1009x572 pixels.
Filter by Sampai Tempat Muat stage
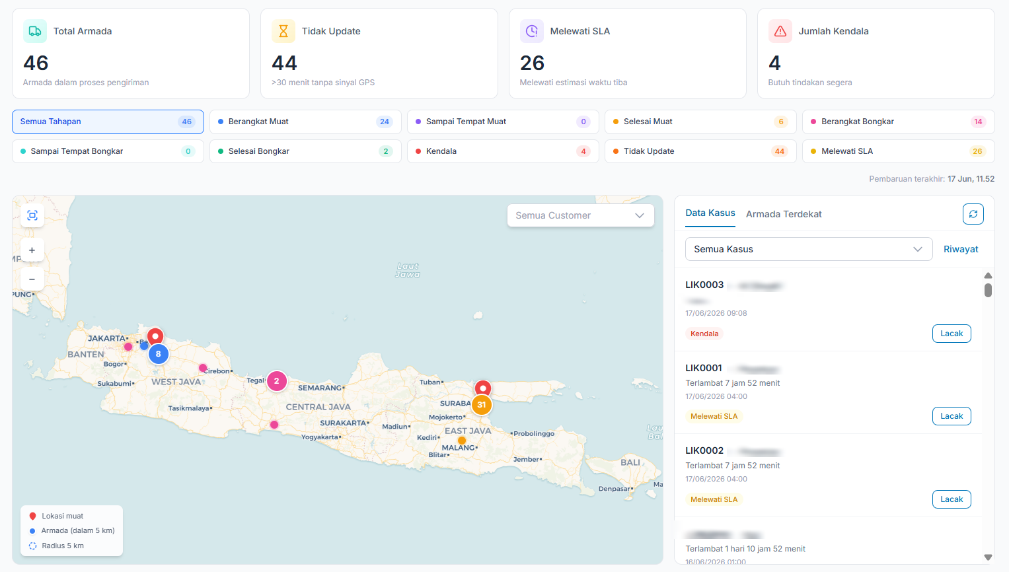[503, 122]
